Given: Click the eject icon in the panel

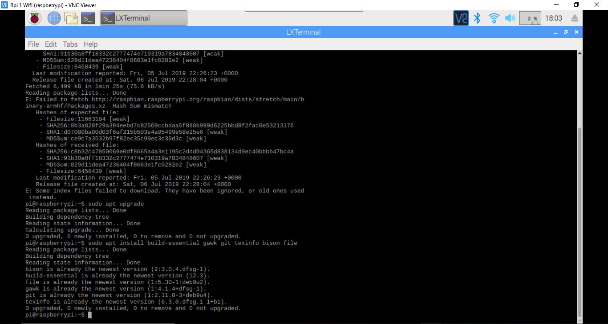Looking at the screenshot, I should [575, 18].
